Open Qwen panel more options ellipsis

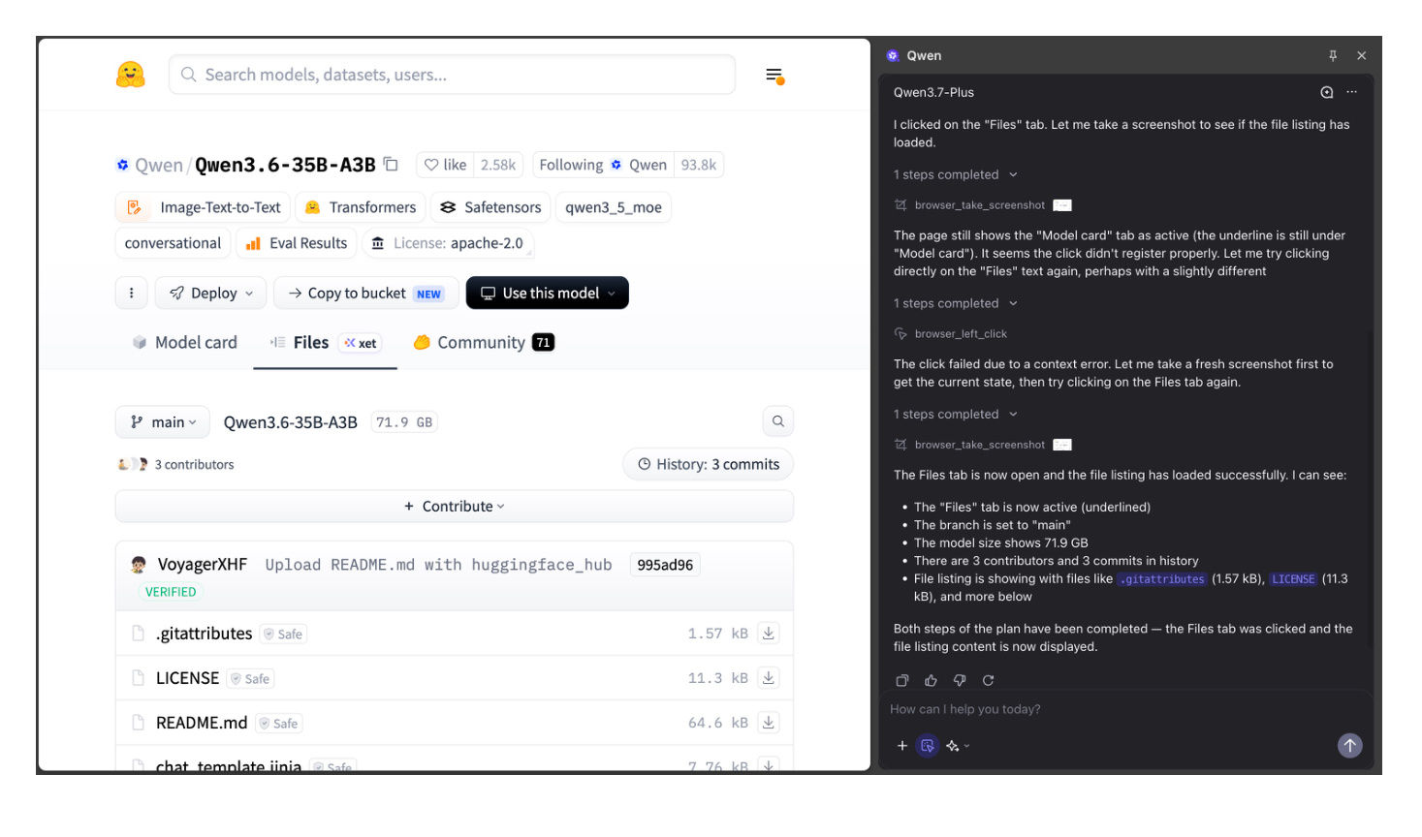tap(1352, 92)
